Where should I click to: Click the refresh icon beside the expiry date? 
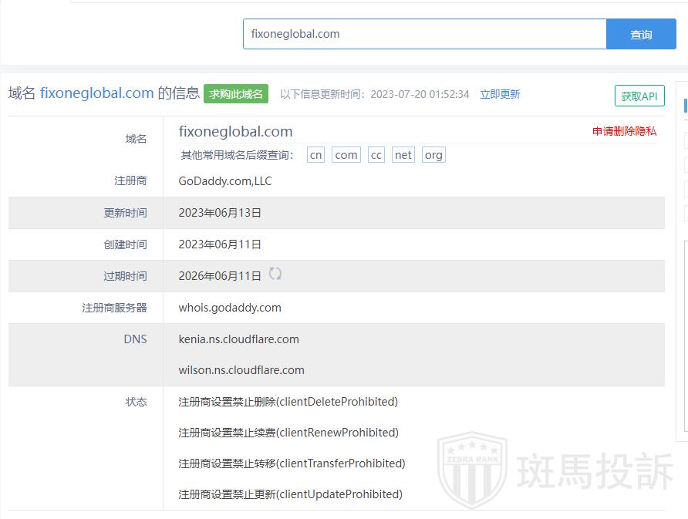[275, 274]
